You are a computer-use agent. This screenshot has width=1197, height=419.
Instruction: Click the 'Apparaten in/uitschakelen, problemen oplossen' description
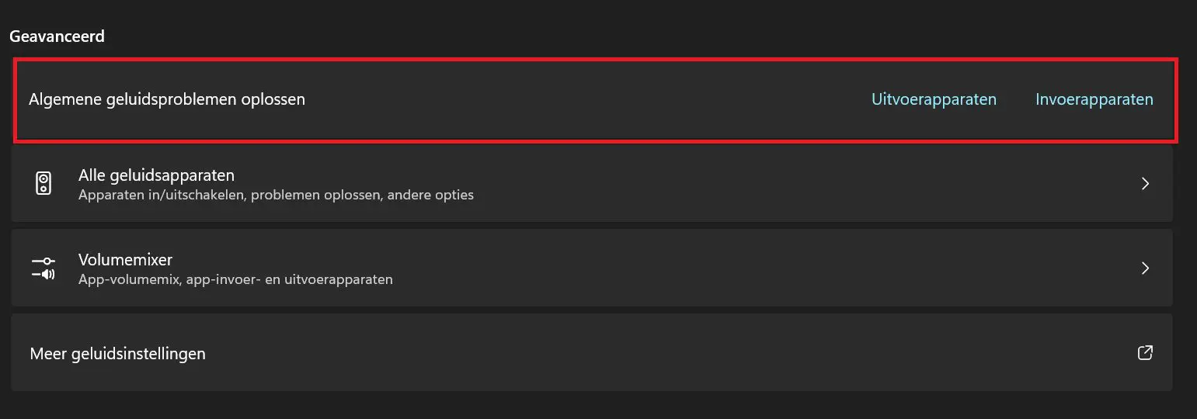coord(276,195)
